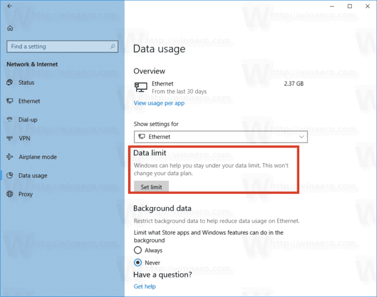Focus the Find a setting field

pos(62,46)
